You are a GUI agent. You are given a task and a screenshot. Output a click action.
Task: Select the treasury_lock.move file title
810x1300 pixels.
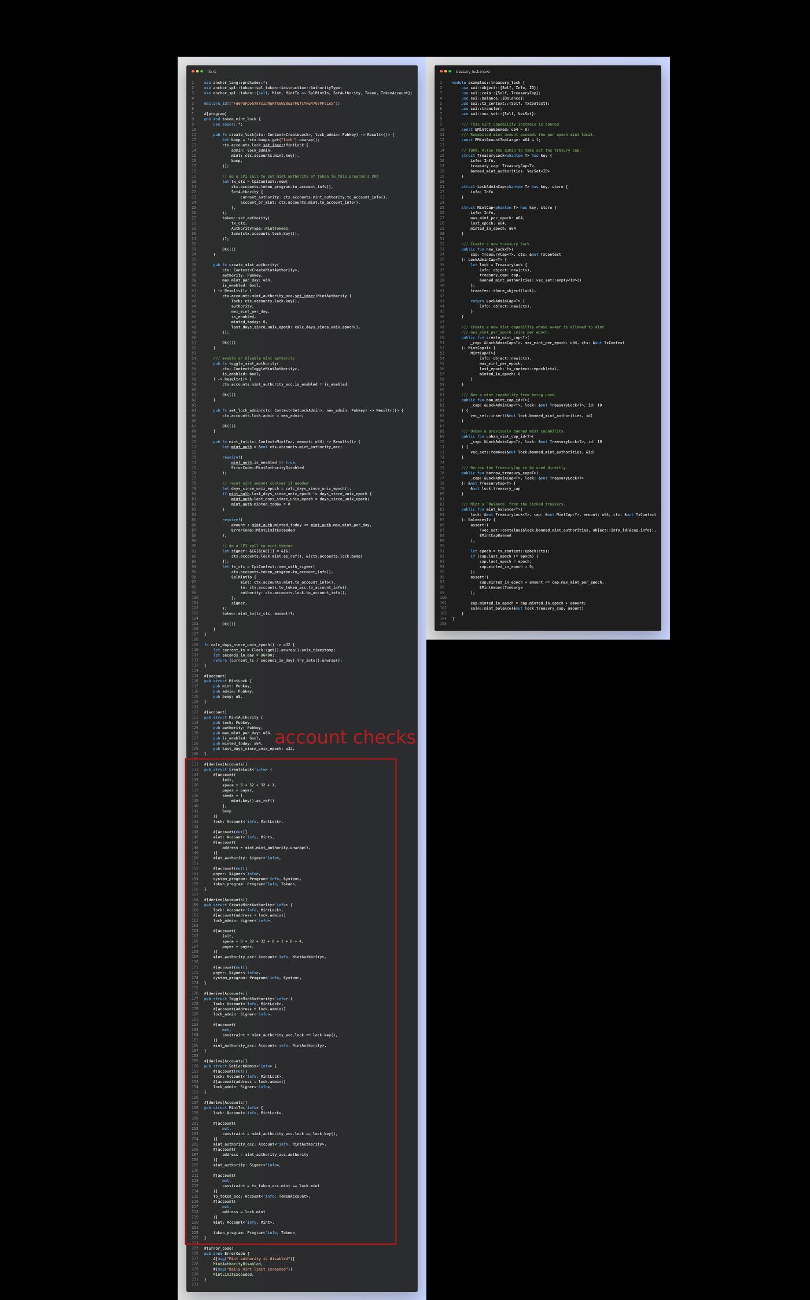click(x=473, y=71)
